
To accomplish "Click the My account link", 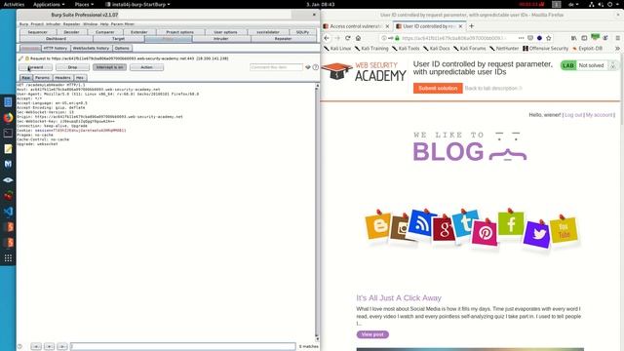I will click(x=599, y=115).
